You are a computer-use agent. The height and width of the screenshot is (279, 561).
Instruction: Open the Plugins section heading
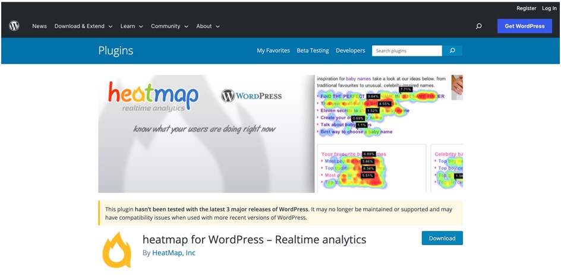[x=115, y=50]
